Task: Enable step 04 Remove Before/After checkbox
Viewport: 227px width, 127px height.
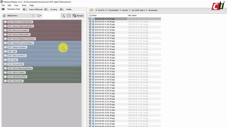Action: click(x=5, y=35)
